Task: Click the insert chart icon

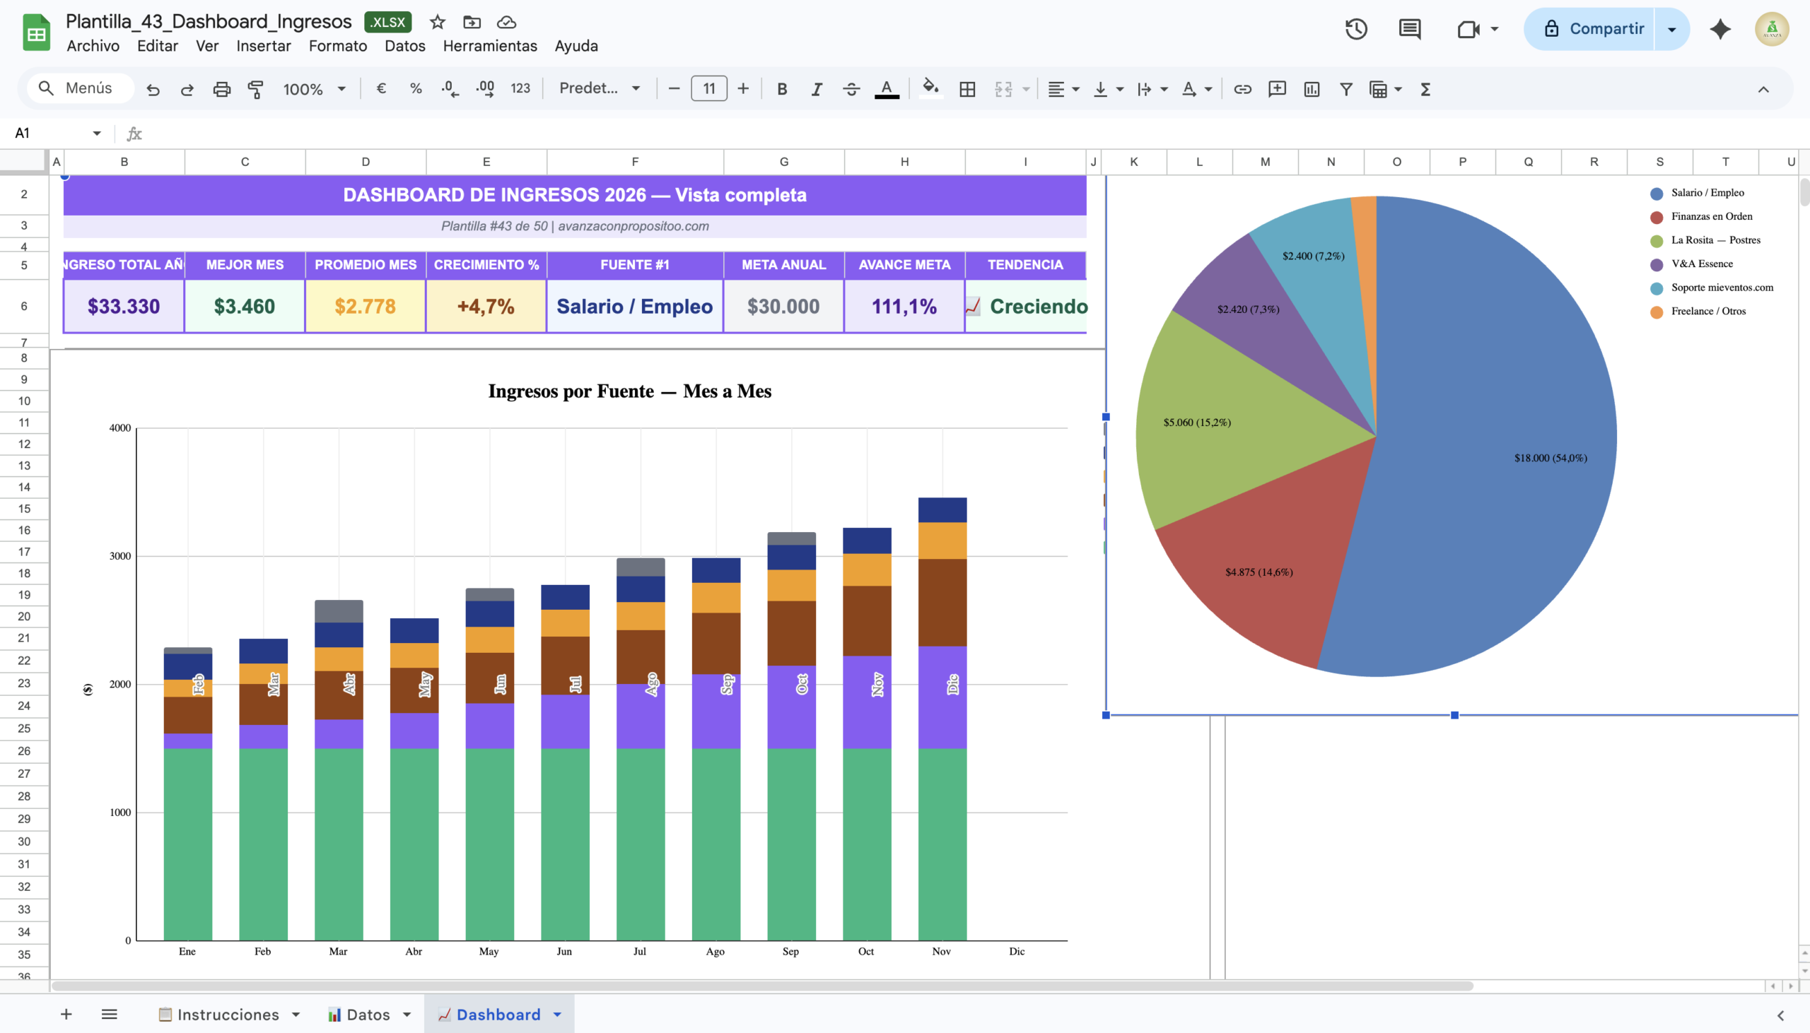Action: click(x=1311, y=89)
